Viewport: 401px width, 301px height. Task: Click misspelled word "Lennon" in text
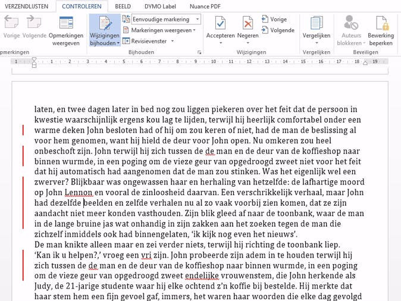(79, 192)
